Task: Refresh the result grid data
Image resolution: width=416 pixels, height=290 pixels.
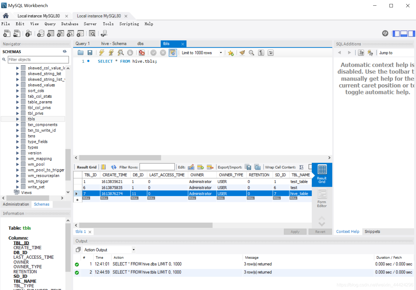Action: (114, 167)
